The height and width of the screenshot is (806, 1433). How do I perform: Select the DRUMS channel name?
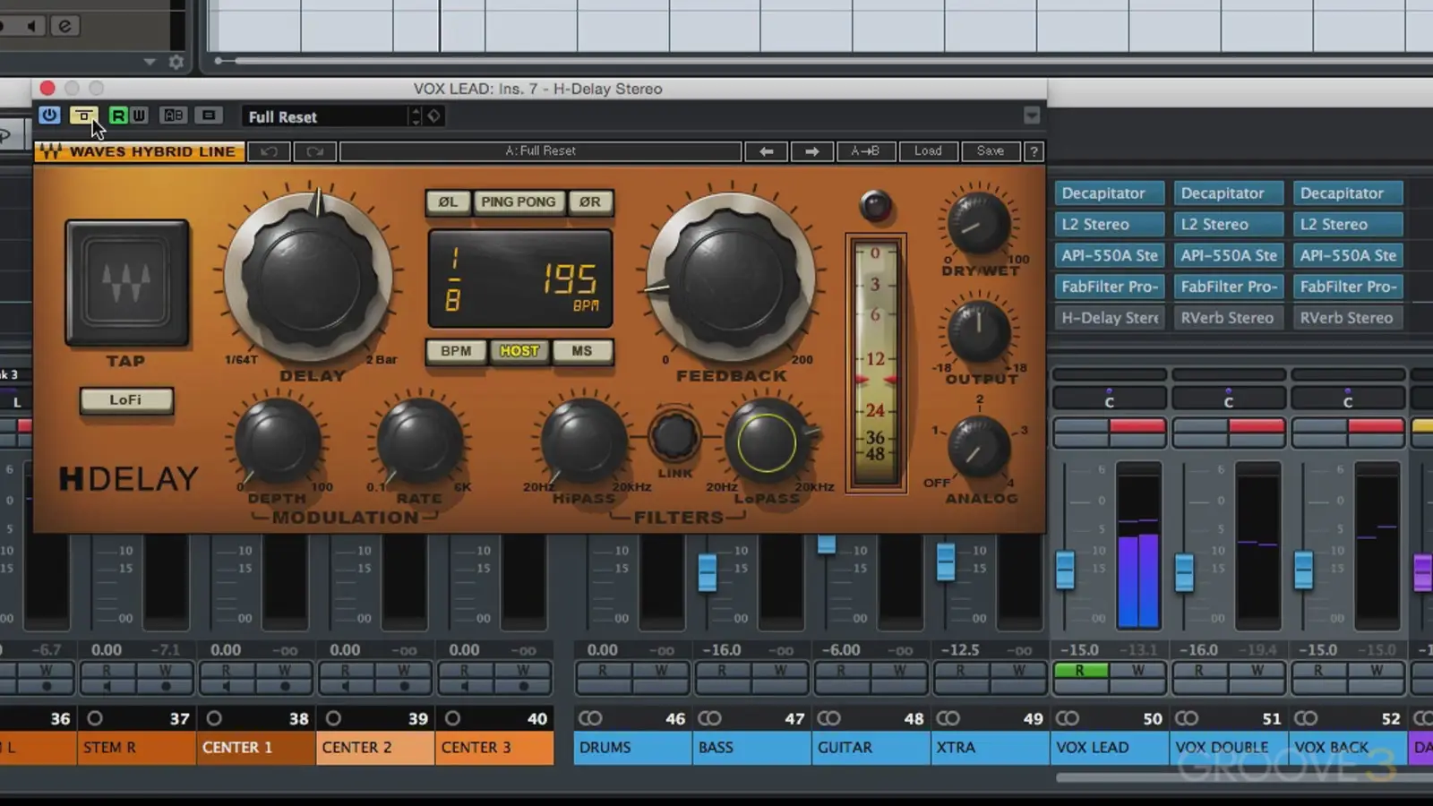click(632, 748)
